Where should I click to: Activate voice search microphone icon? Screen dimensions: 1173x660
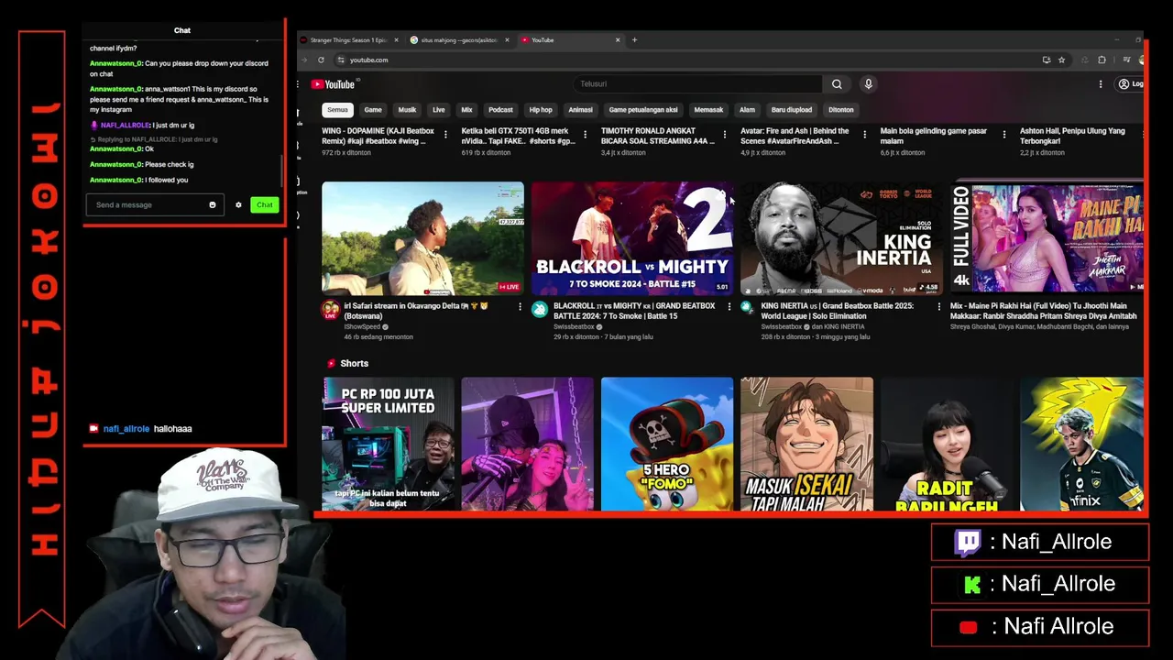point(868,84)
